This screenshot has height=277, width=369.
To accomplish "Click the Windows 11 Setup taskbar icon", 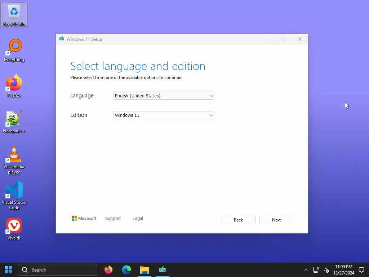I will (163, 270).
